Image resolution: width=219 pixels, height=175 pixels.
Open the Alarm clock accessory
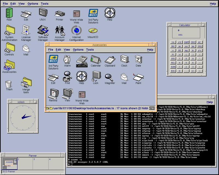coord(67,59)
